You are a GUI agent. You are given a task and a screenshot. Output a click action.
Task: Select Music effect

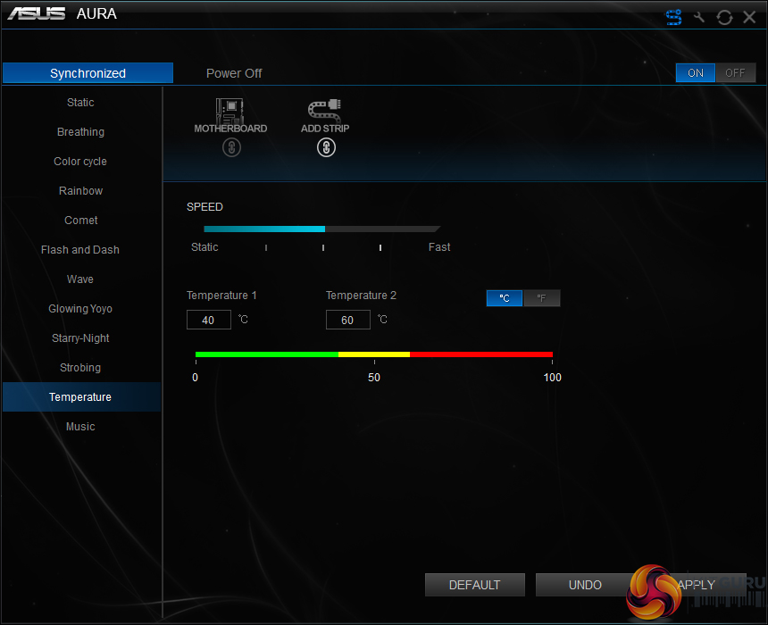[x=80, y=426]
